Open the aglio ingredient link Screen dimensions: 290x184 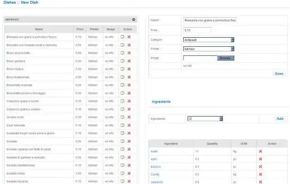tap(154, 159)
